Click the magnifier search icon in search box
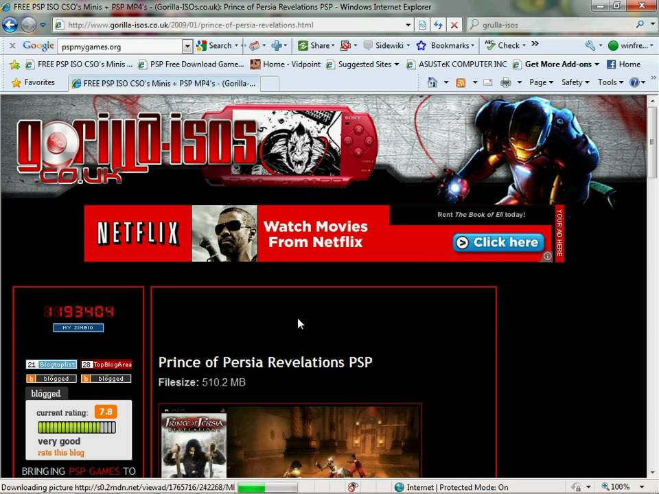This screenshot has width=659, height=494. pyautogui.click(x=640, y=25)
